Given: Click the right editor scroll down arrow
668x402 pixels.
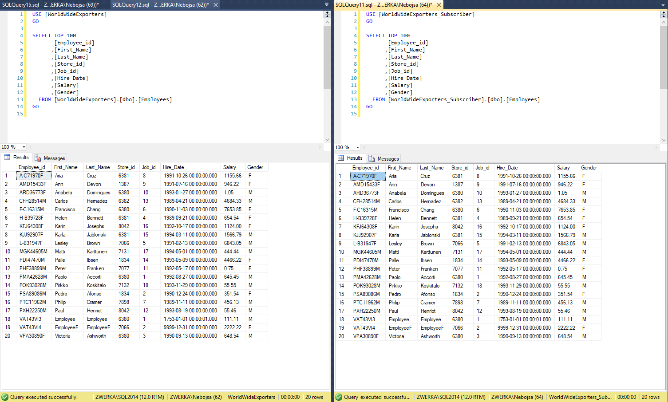Looking at the screenshot, I should click(x=664, y=140).
